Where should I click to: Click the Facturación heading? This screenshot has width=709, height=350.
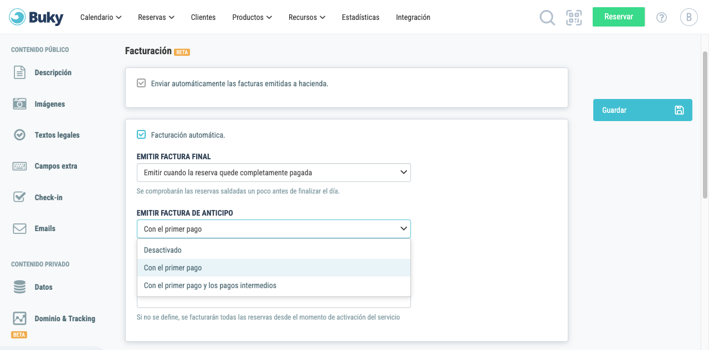pos(148,51)
